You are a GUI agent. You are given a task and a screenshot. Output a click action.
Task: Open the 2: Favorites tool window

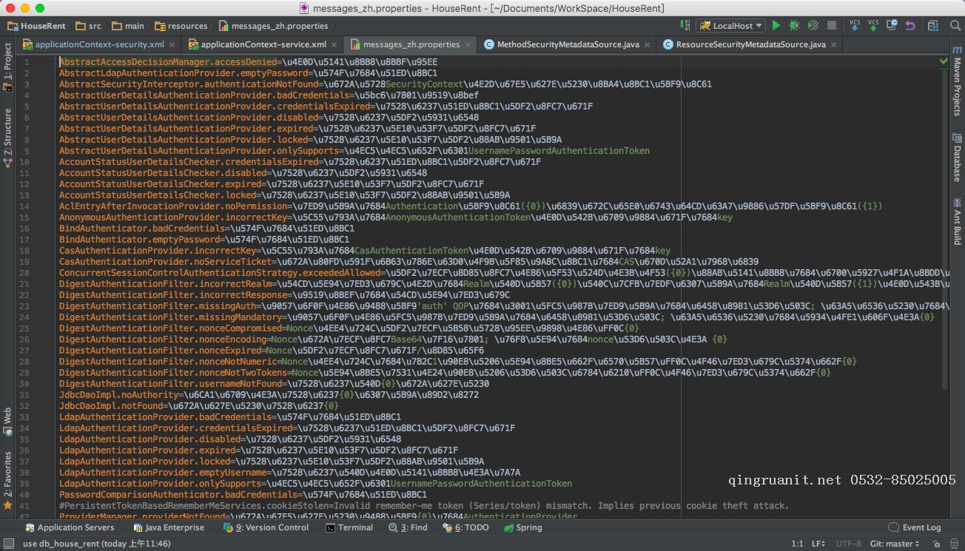click(x=7, y=480)
